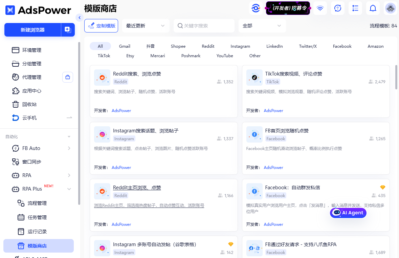Select the Poshmark category tab
This screenshot has width=399, height=258.
191,56
